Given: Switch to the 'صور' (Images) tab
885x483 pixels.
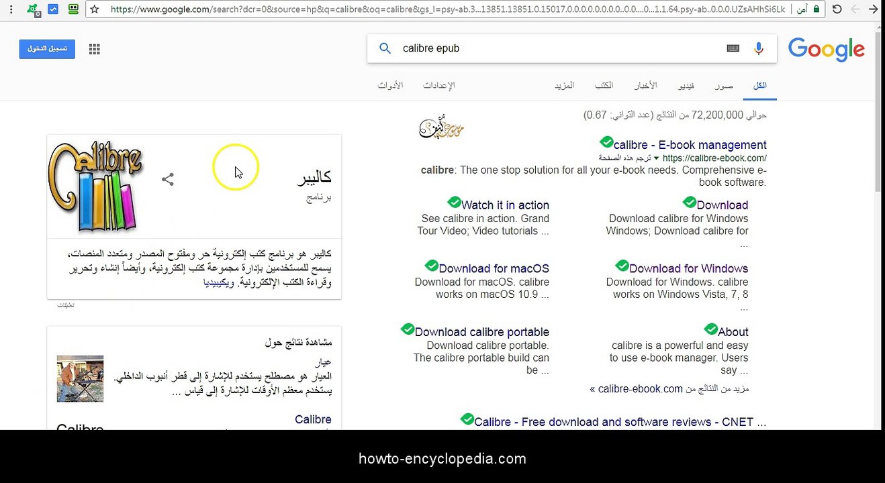Looking at the screenshot, I should [724, 86].
